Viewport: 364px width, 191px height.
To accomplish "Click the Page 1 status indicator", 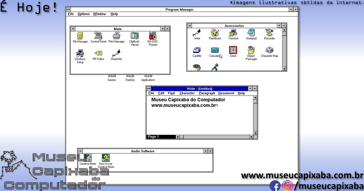I will click(x=161, y=137).
